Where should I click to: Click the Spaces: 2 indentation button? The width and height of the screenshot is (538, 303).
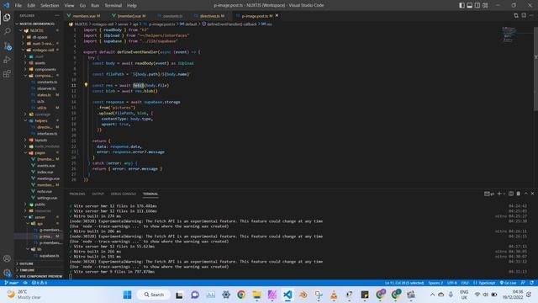click(435, 283)
